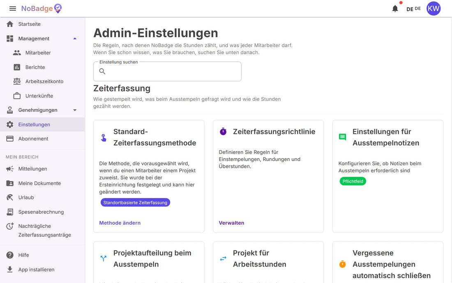Click the Zeiterfassungsrichtlinie stopwatch icon

223,132
